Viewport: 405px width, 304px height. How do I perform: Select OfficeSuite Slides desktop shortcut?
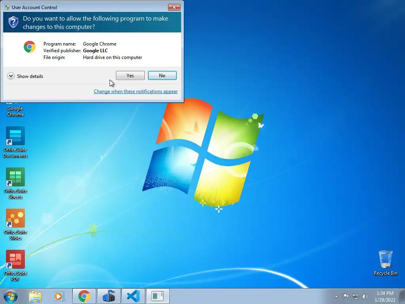tap(15, 224)
